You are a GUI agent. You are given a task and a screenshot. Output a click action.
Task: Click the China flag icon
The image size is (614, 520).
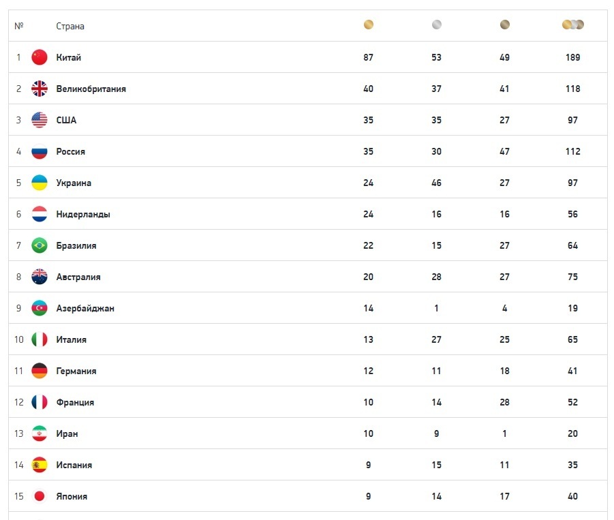click(40, 57)
